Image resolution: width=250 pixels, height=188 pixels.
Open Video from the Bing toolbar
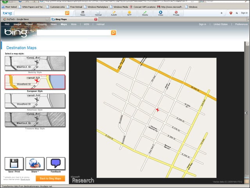pyautogui.click(x=161, y=13)
